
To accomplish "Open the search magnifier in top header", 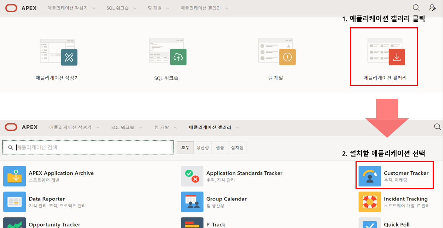I will [416, 8].
